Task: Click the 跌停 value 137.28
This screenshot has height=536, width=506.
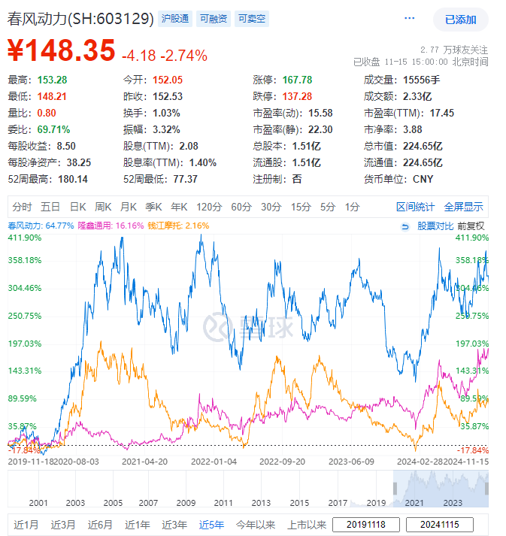Action: (297, 96)
